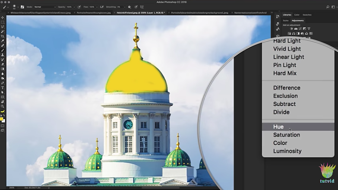
Task: Select the Move tool
Action: 3,17
